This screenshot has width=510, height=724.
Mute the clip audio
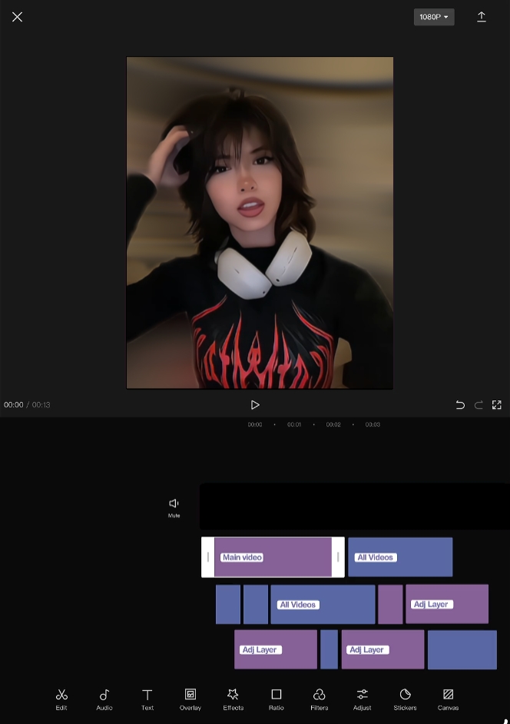[174, 506]
